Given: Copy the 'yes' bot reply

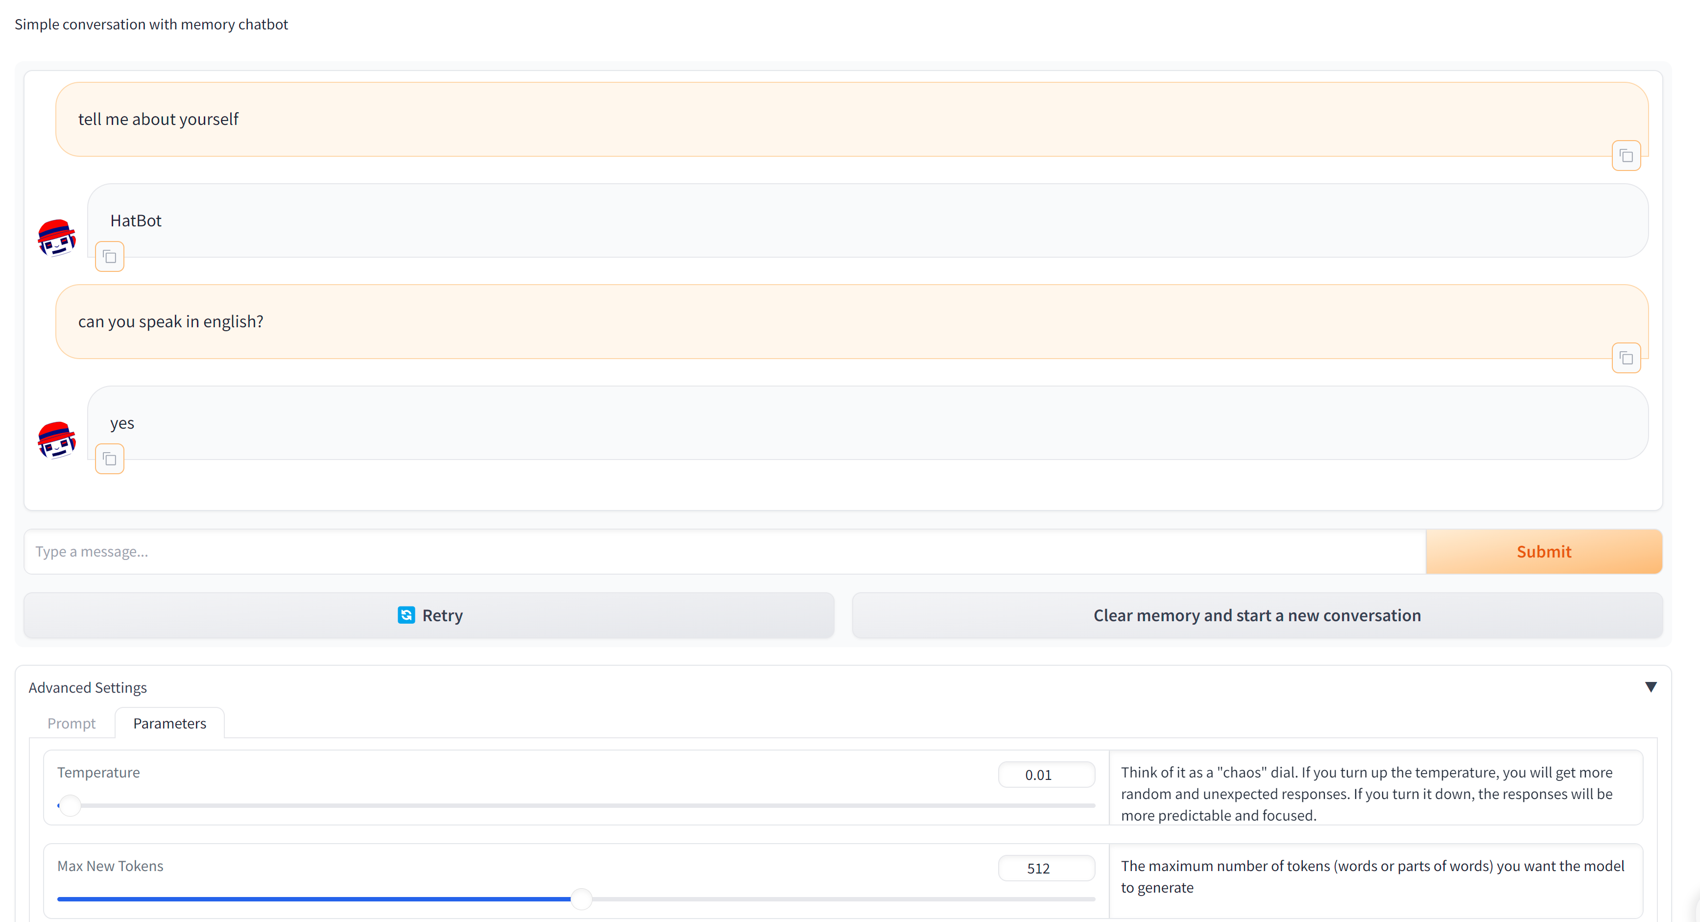Looking at the screenshot, I should click(110, 460).
